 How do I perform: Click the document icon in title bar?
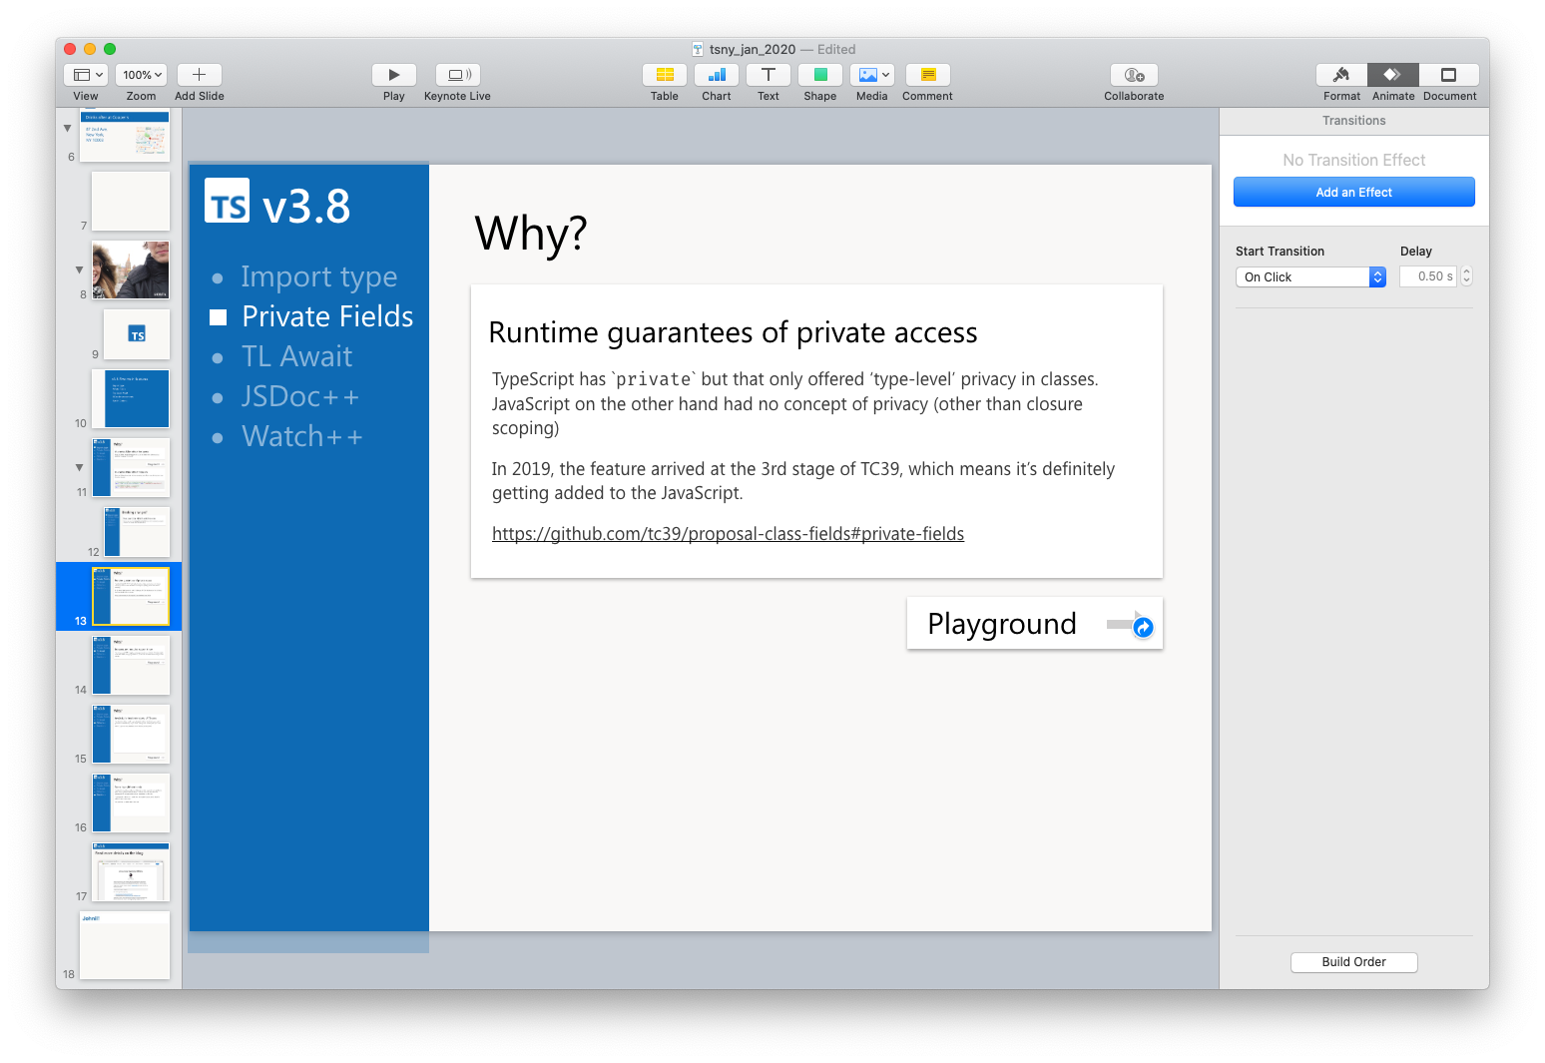tap(698, 49)
